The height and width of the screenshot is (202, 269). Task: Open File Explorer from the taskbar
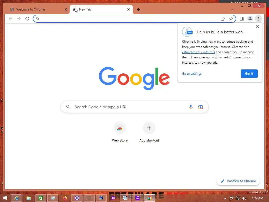pyautogui.click(x=29, y=198)
